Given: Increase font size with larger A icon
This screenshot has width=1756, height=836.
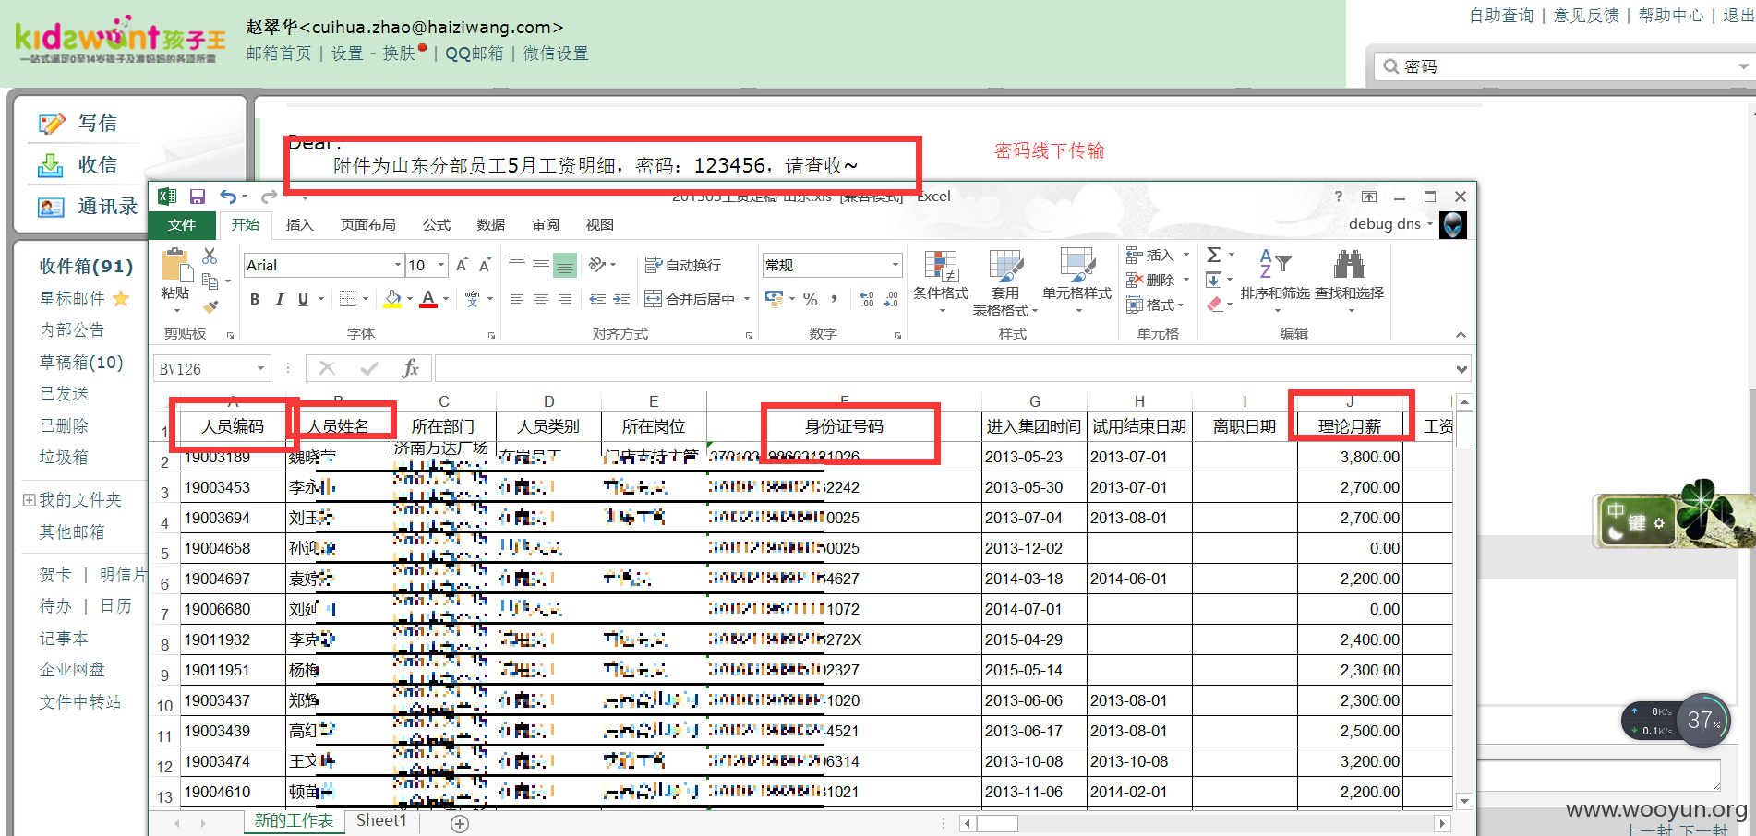Looking at the screenshot, I should (462, 265).
